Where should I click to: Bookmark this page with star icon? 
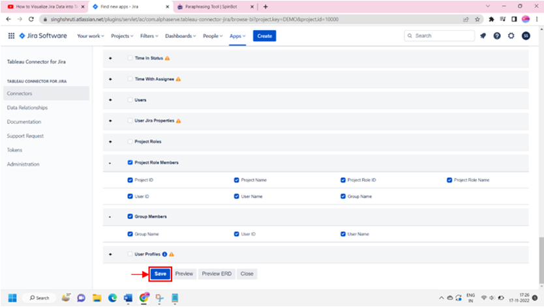477,19
